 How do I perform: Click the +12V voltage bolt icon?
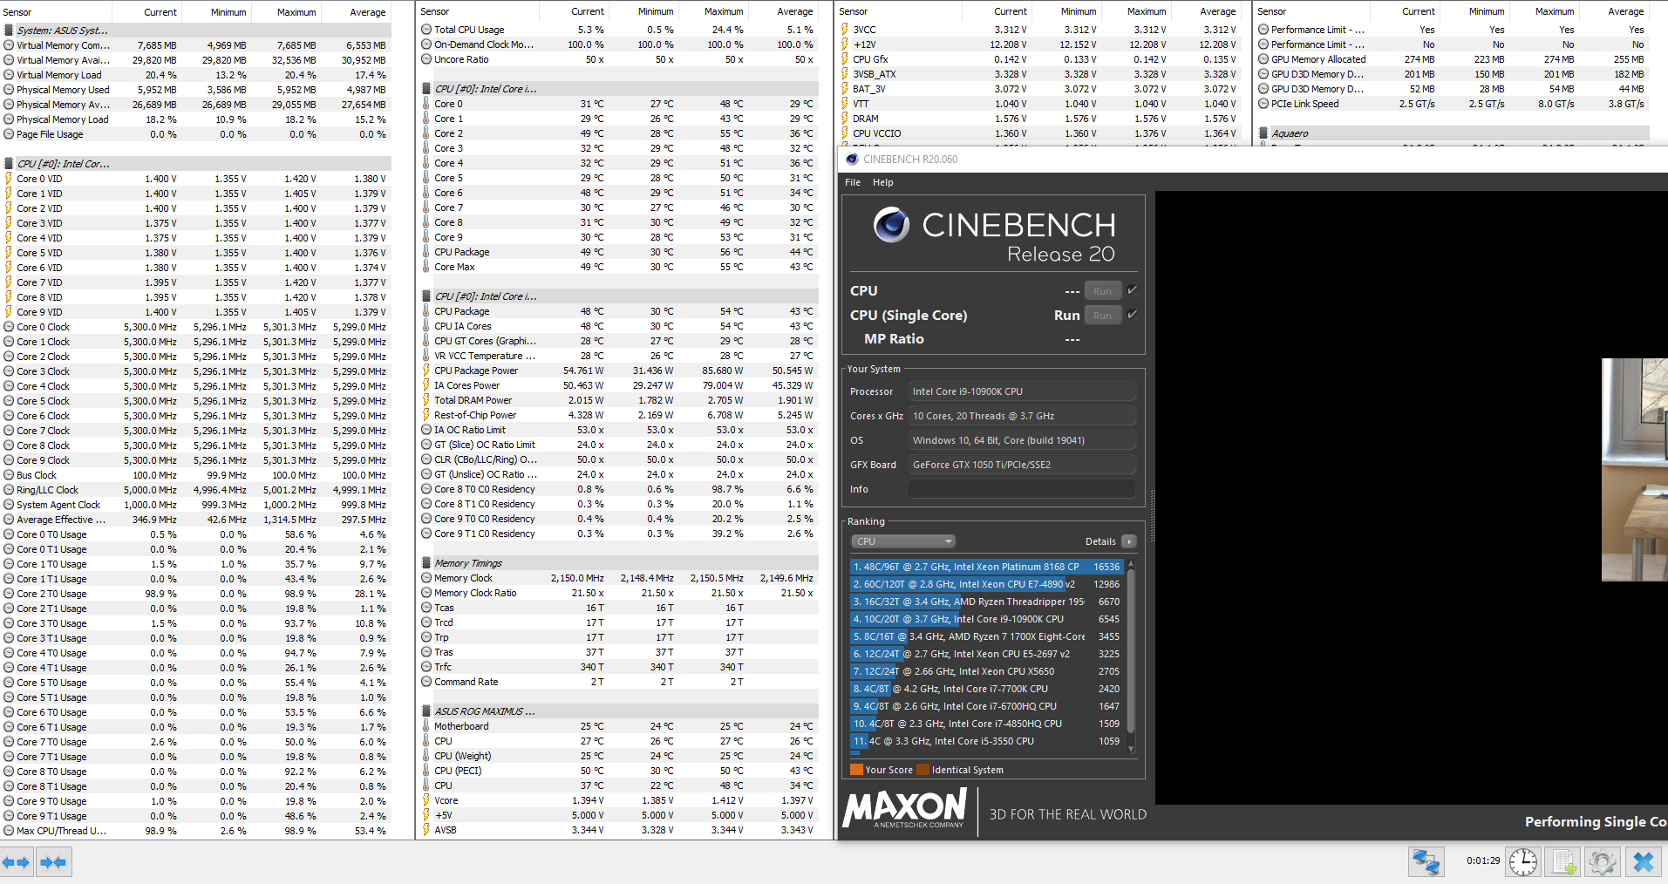845,44
